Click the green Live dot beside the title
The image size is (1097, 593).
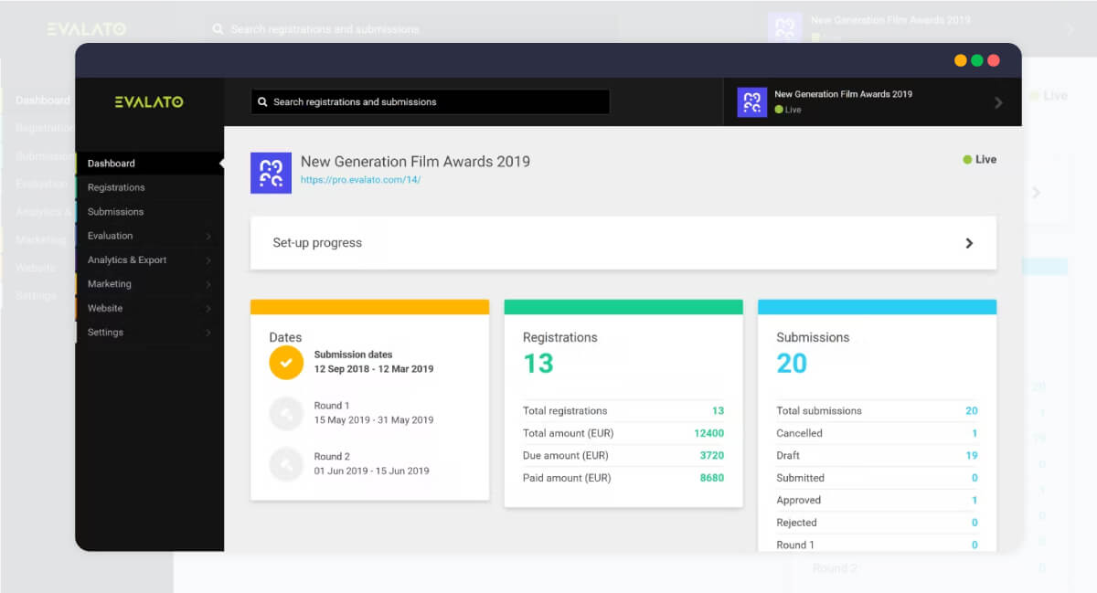(x=966, y=159)
